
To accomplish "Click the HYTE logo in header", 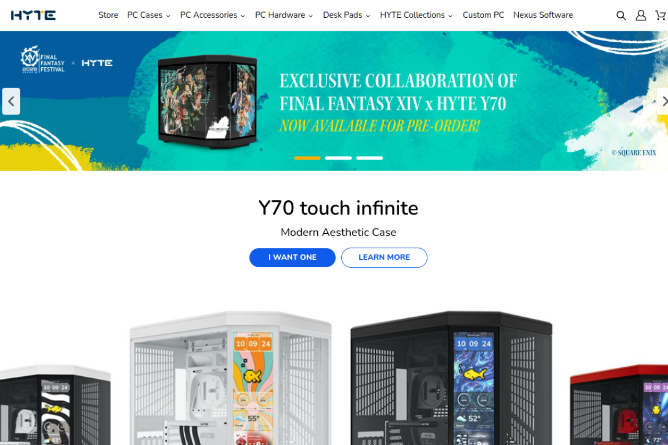I will pos(33,15).
